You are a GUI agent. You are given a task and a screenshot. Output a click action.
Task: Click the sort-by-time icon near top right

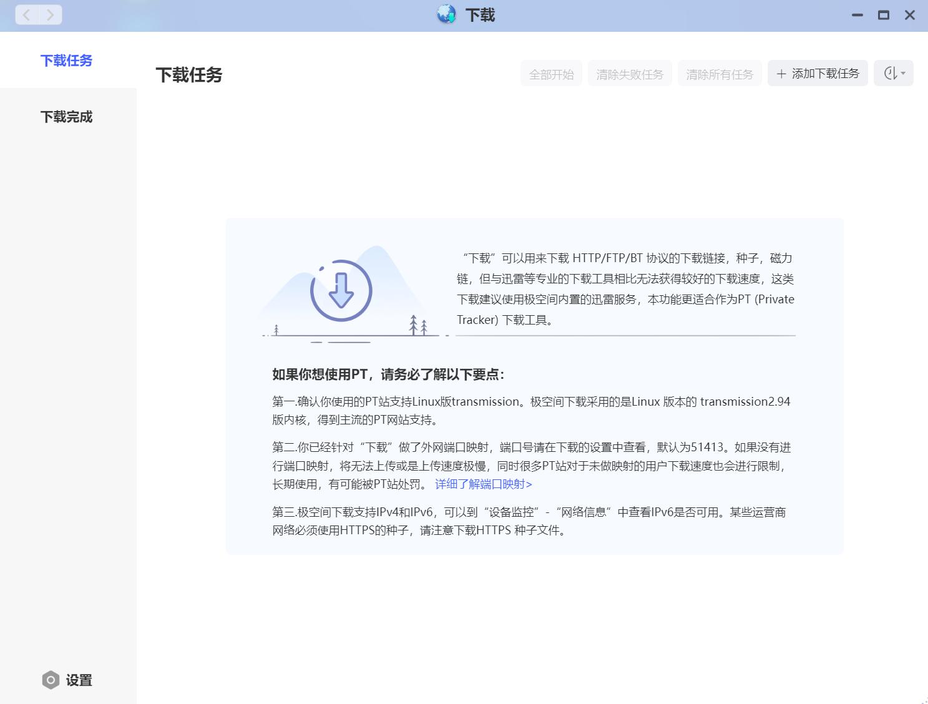tap(891, 73)
